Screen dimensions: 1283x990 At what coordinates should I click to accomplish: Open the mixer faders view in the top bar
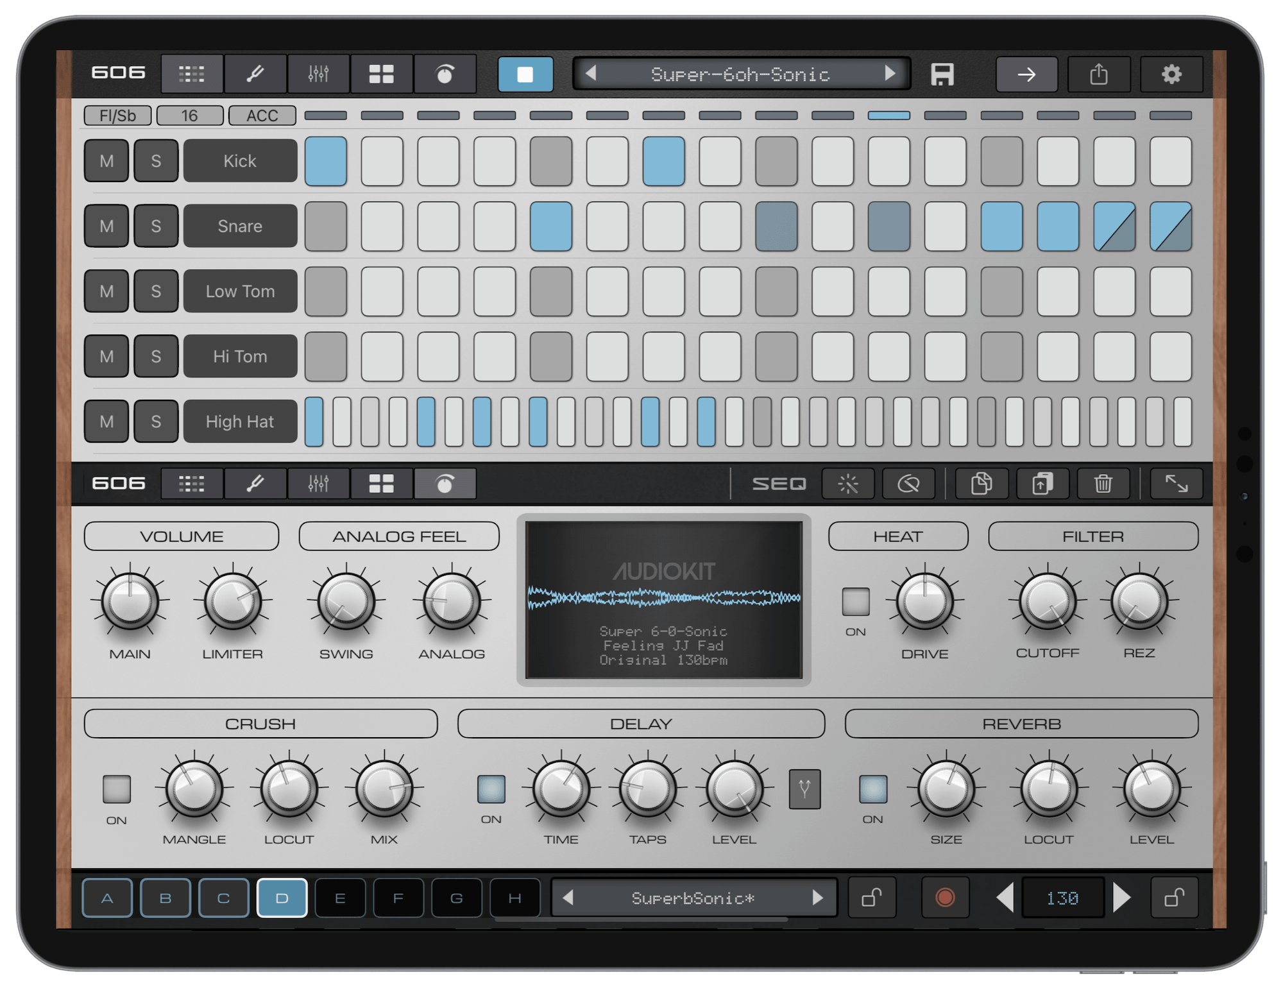click(318, 74)
